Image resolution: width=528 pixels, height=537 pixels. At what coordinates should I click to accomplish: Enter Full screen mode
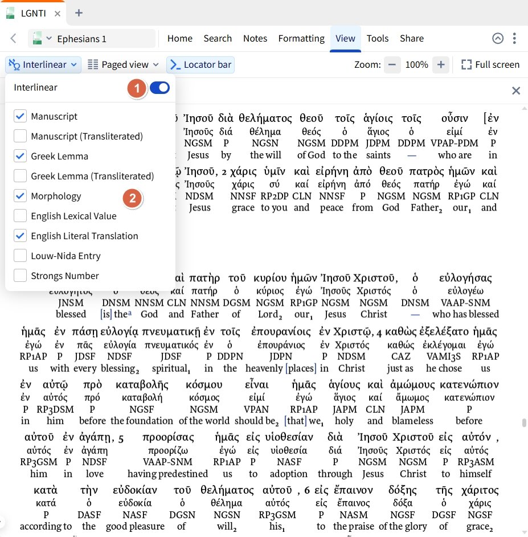click(x=490, y=65)
